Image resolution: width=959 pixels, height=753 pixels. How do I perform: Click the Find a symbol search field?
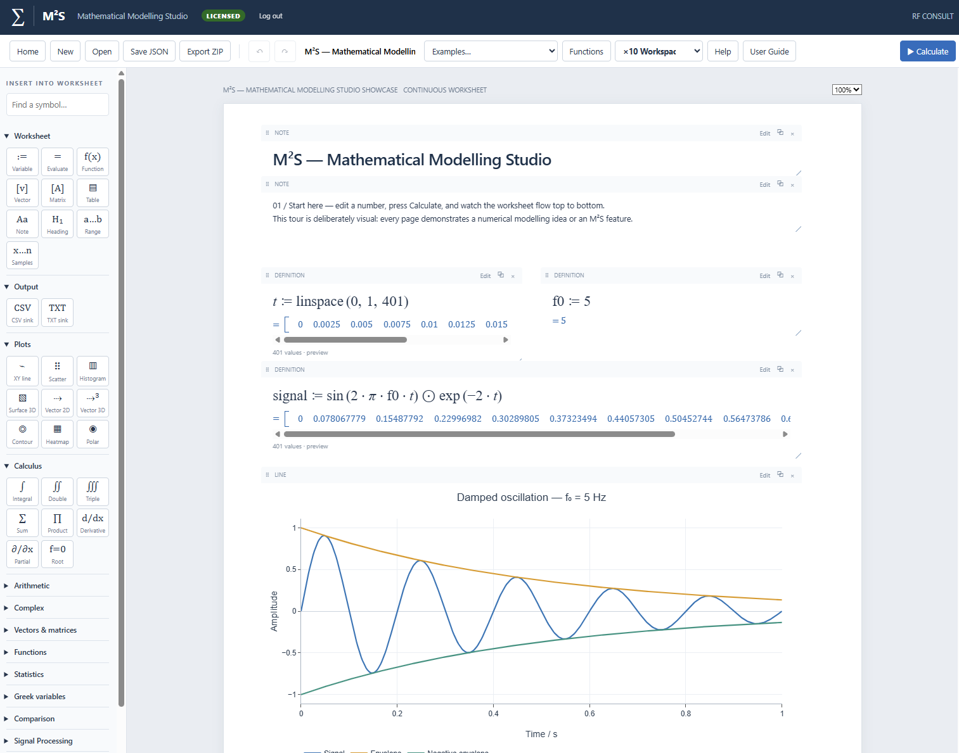coord(57,105)
